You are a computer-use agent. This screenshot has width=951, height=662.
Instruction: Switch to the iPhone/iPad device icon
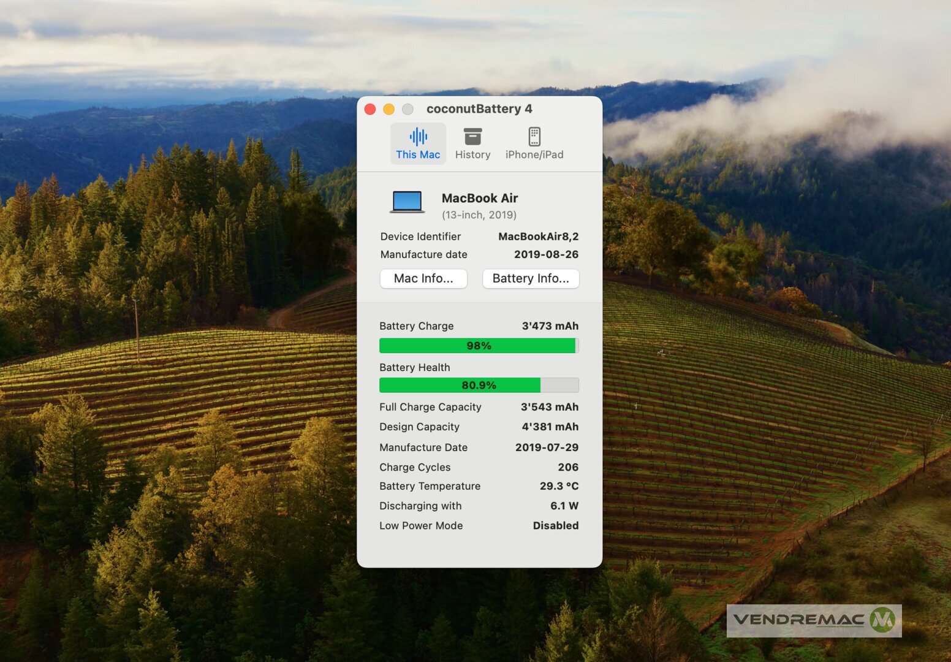click(x=534, y=137)
